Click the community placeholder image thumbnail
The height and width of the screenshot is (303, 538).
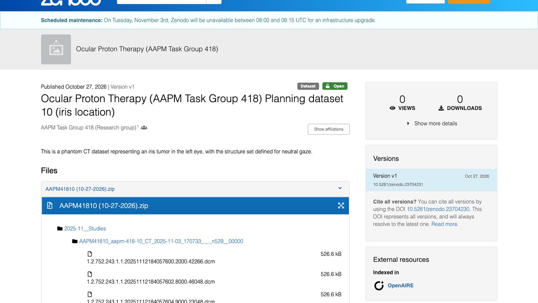click(x=56, y=49)
